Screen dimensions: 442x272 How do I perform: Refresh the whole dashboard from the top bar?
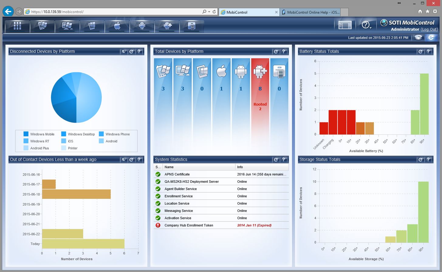click(x=431, y=38)
